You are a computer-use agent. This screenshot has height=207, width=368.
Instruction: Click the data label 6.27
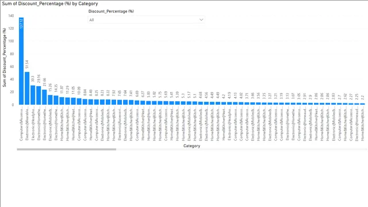[x=143, y=94]
